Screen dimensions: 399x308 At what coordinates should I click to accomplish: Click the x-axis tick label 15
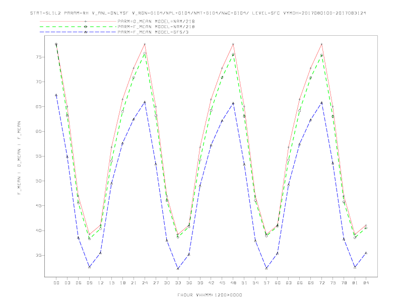pyautogui.click(x=111, y=283)
